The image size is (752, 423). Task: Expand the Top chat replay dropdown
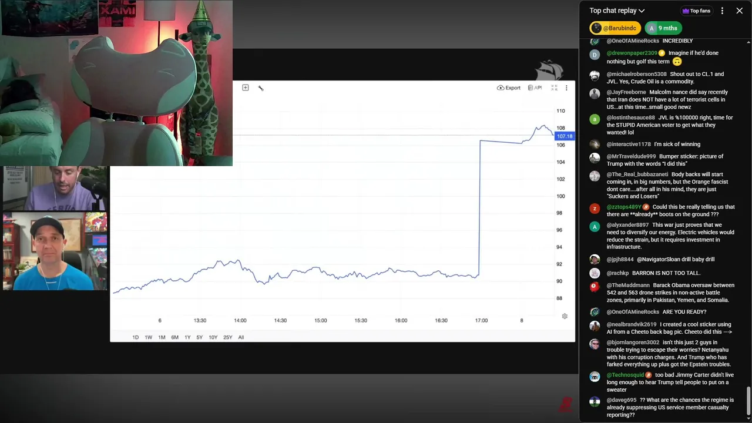[x=617, y=11]
